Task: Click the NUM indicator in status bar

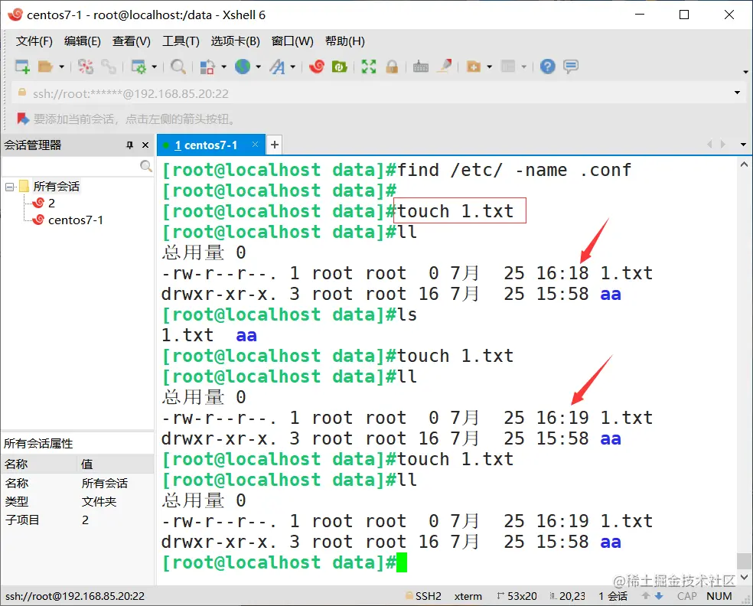Action: click(719, 596)
